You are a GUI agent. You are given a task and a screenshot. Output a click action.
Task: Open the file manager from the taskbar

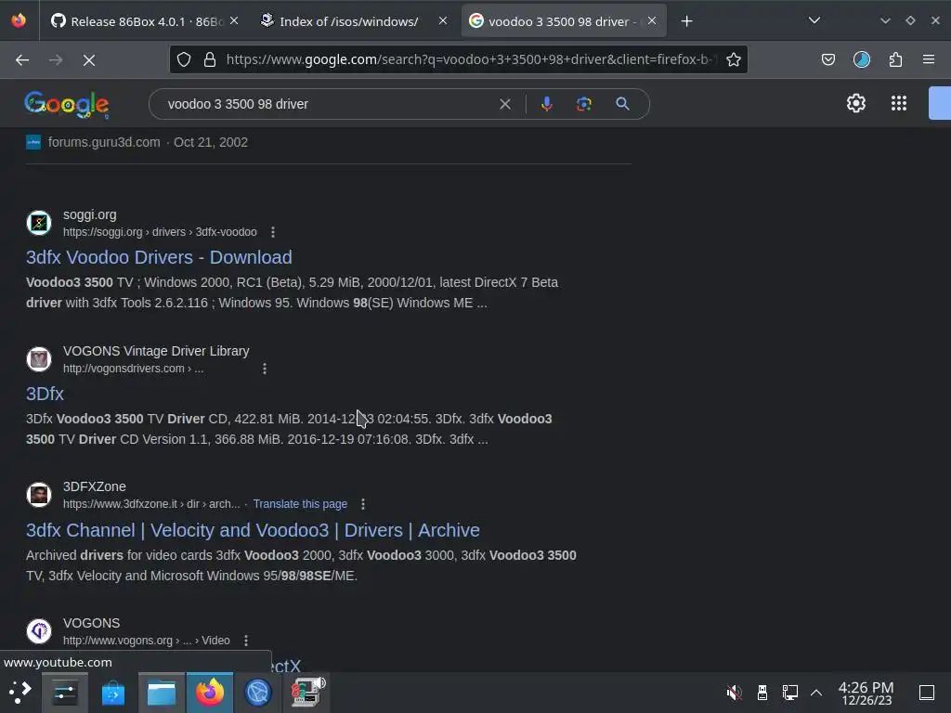point(162,693)
